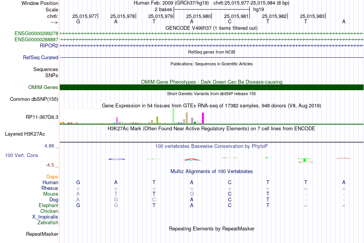Image resolution: width=364 pixels, height=243 pixels.
Task: Click the Mouse species label
Action: point(51,194)
